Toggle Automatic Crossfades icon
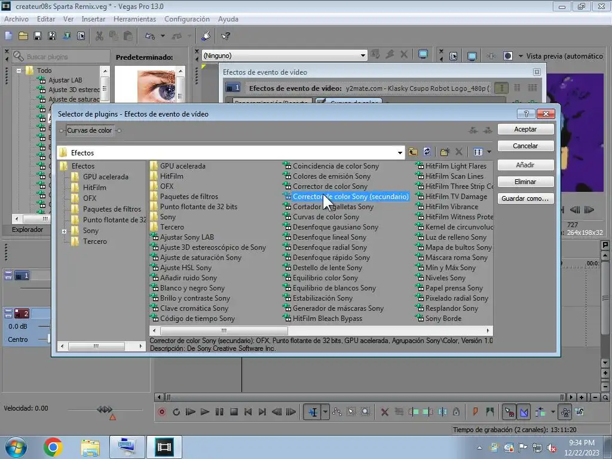Image resolution: width=612 pixels, height=459 pixels. pos(524,412)
